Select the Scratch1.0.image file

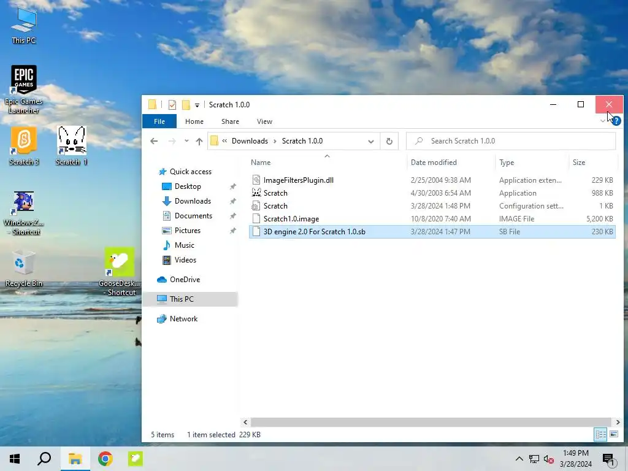click(432, 219)
